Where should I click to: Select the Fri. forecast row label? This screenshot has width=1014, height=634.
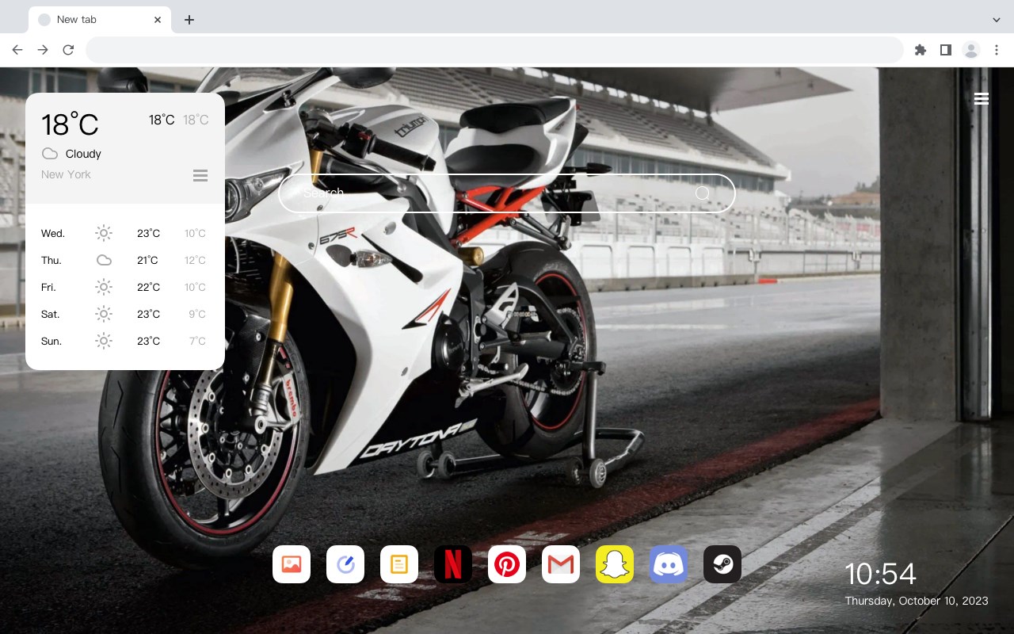pyautogui.click(x=48, y=288)
